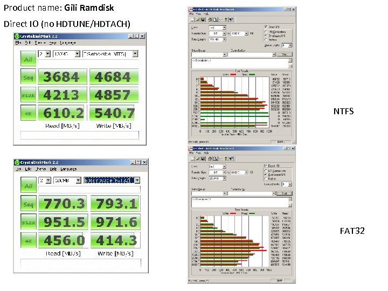Click About question icon in upper ATTO toolbar
This screenshot has width=388, height=291.
[x=226, y=19]
